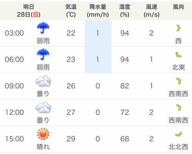Click the 西南西 wind arrow at 09:00

coord(178,81)
